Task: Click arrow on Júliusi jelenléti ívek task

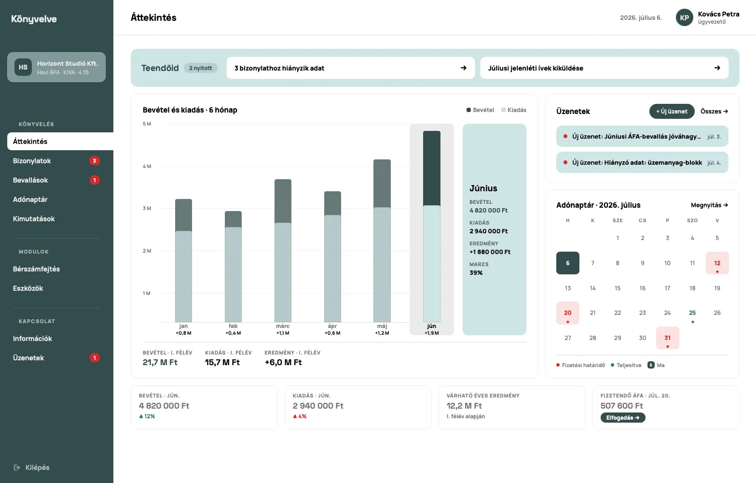Action: 717,68
